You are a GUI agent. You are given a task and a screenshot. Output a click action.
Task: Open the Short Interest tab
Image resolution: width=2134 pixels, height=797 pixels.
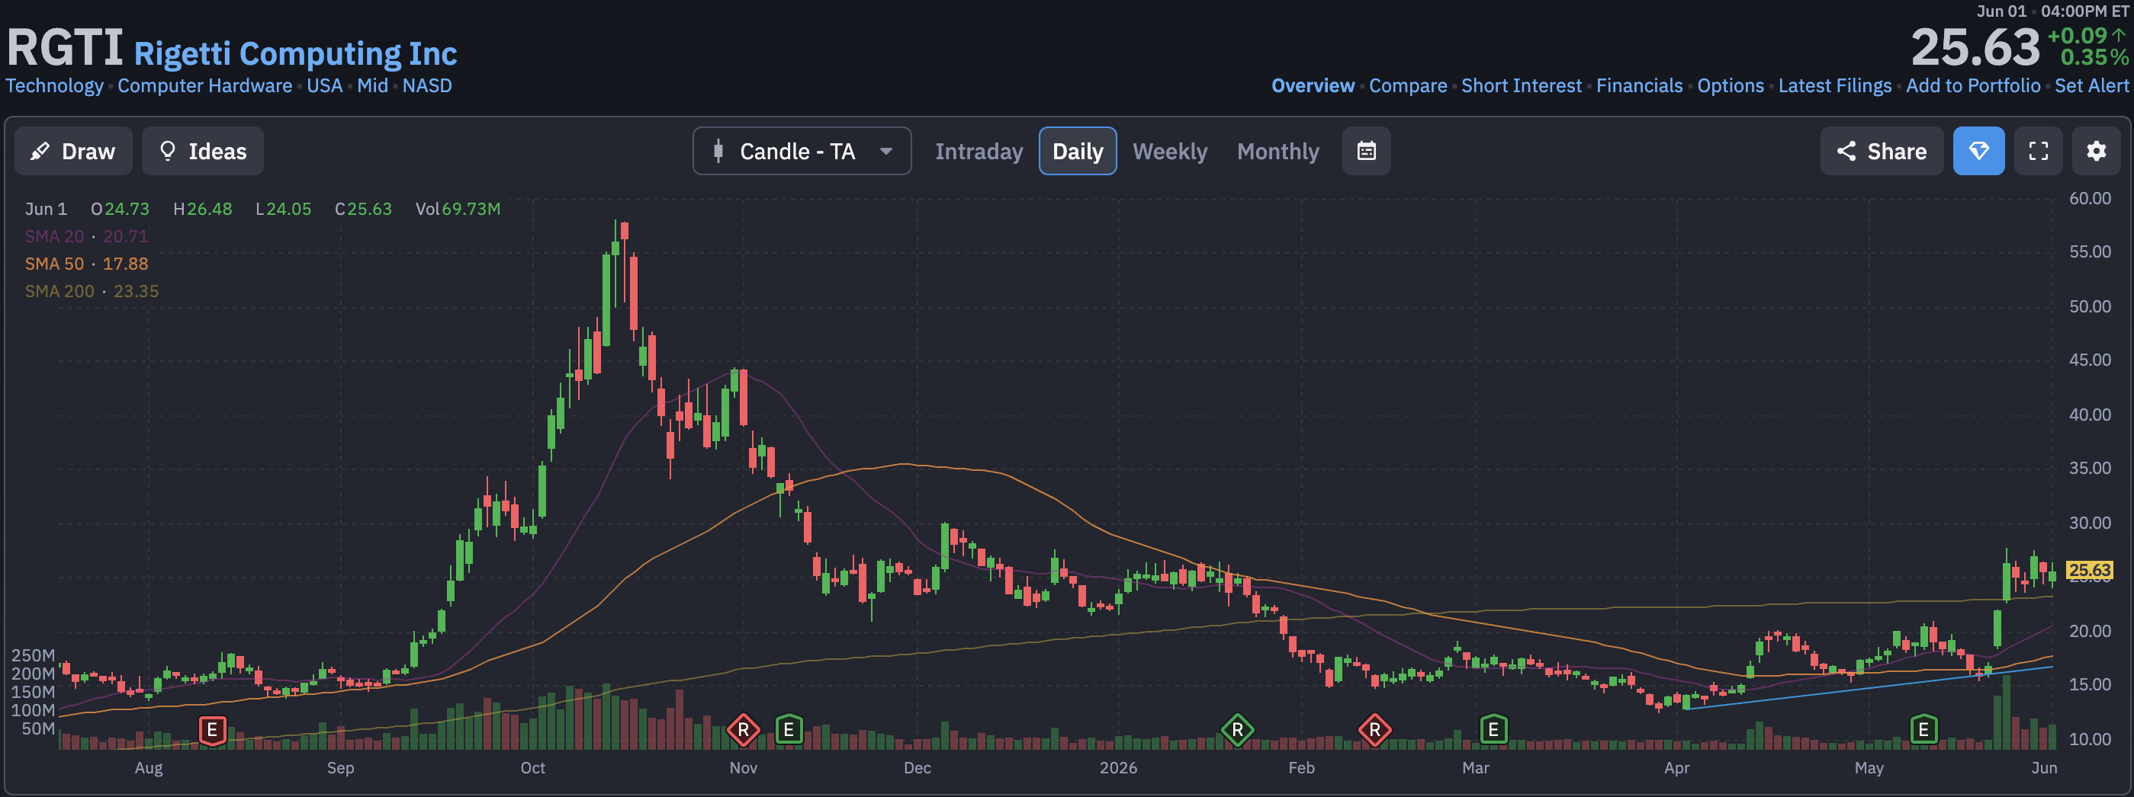pyautogui.click(x=1521, y=86)
